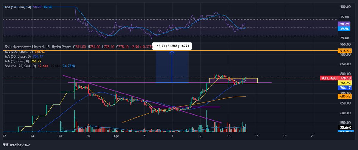
Task: Click the 24 date on time axis
Action: (x=32, y=136)
